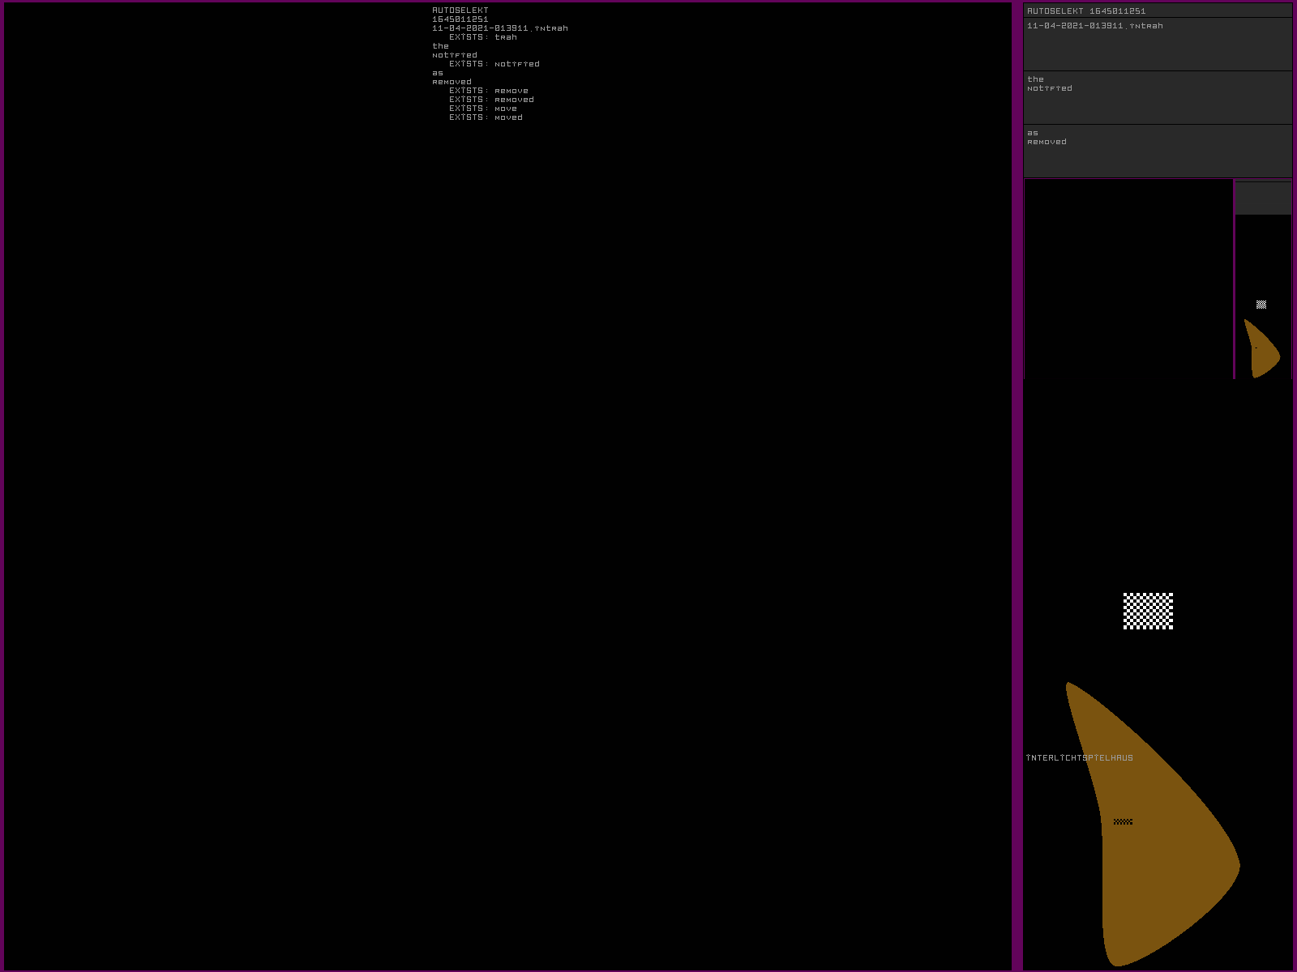The image size is (1297, 972).
Task: Click the gray block atop preview column
Action: click(1263, 198)
